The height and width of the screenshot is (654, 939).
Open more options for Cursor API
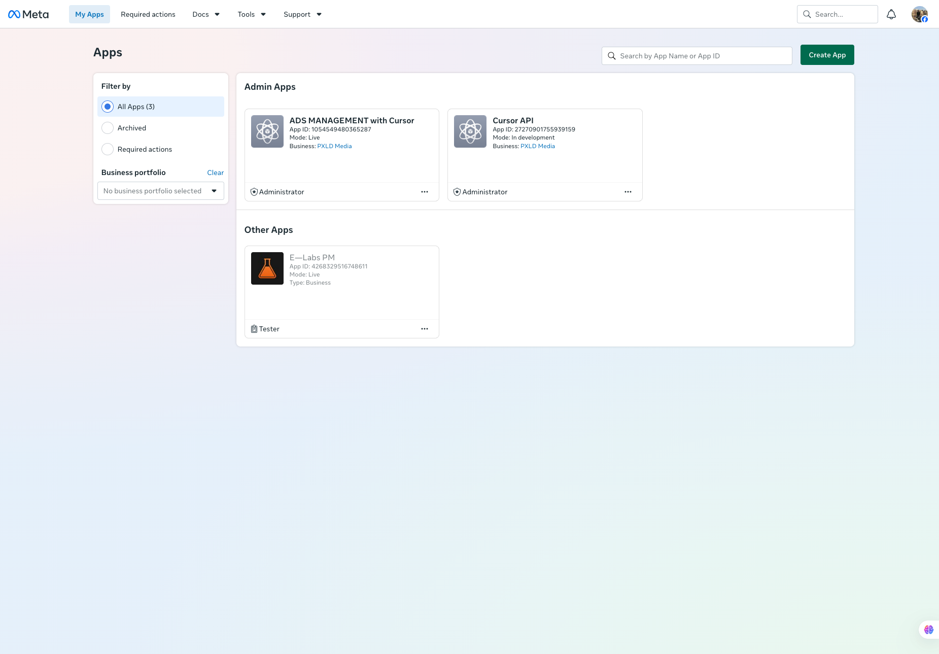[628, 192]
